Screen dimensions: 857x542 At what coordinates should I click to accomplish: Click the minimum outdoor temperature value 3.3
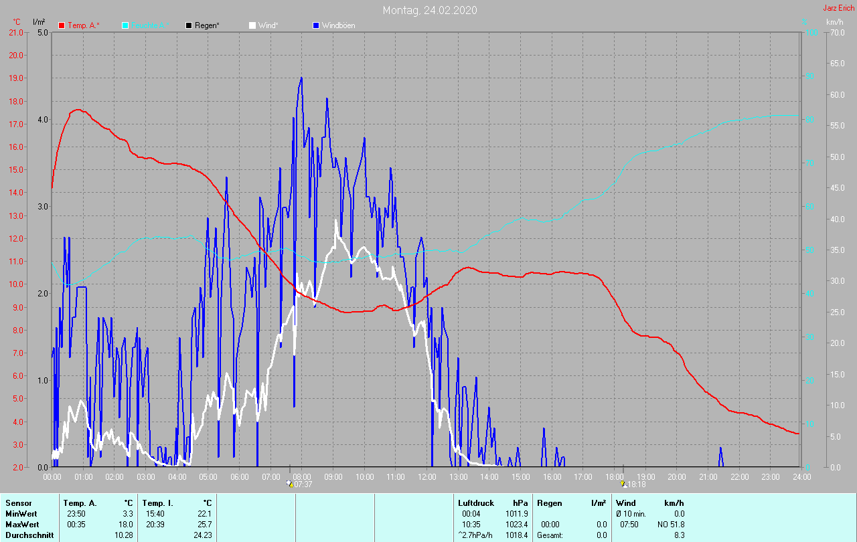(127, 514)
